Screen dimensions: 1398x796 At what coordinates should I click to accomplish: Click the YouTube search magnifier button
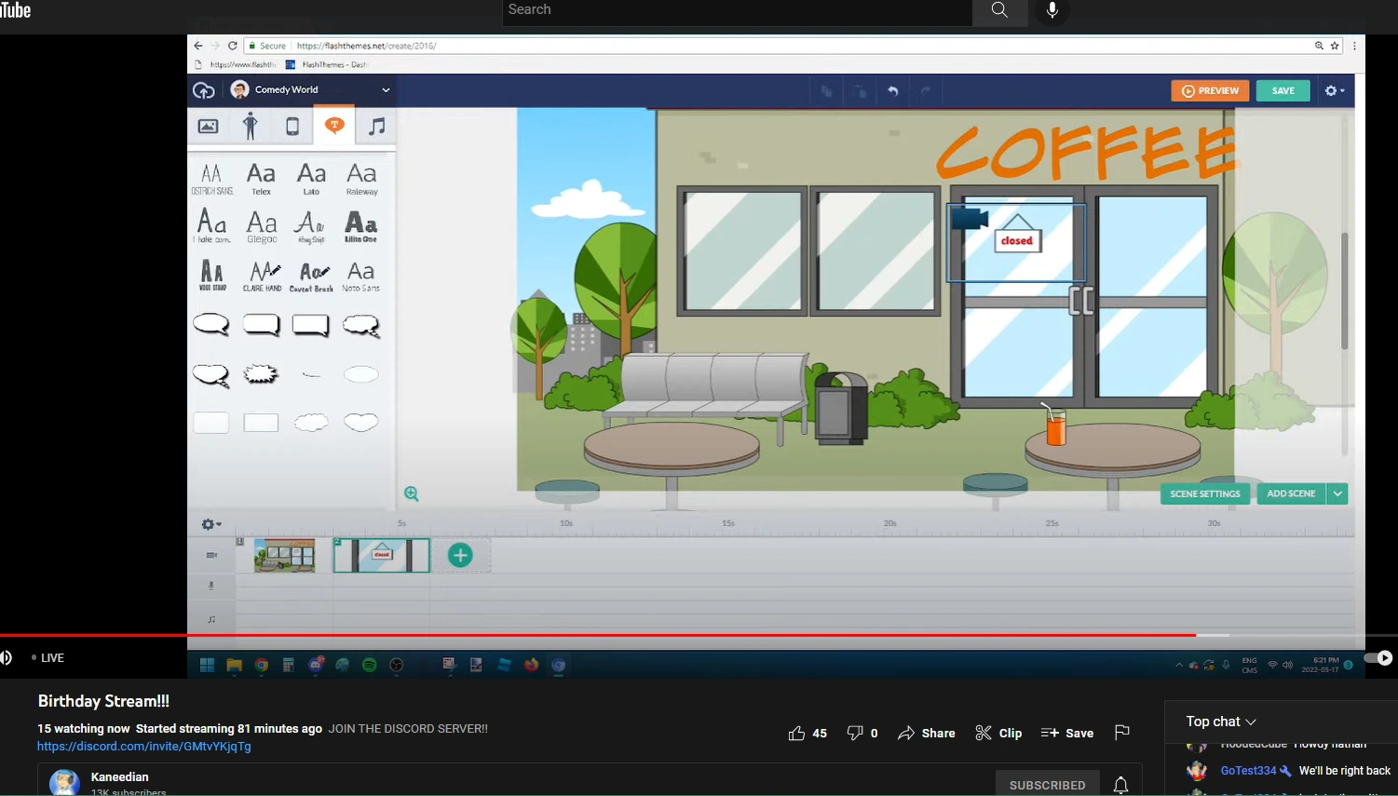pos(1000,10)
